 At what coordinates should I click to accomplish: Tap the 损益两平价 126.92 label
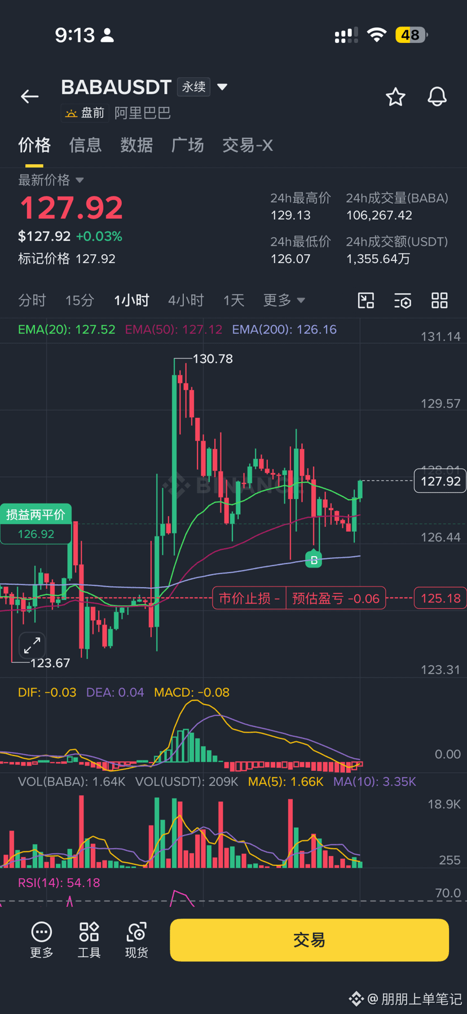pos(36,524)
